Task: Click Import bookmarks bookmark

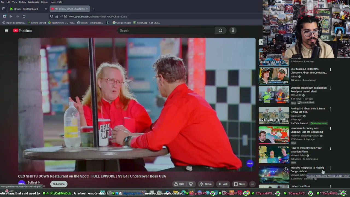Action: pos(14,23)
